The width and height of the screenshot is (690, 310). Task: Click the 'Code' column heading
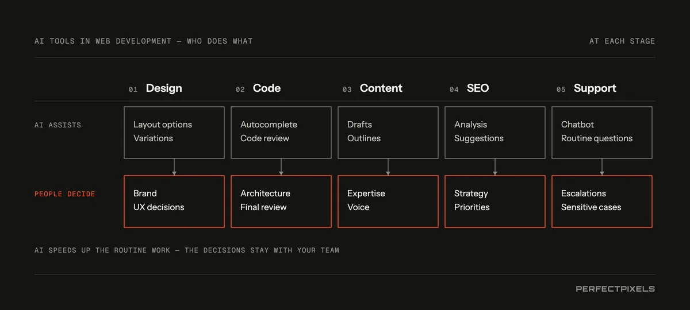267,88
